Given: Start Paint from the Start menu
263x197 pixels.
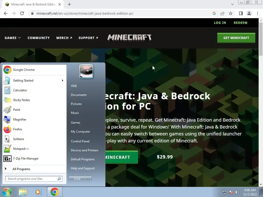Looking at the screenshot, I should click(34, 110).
